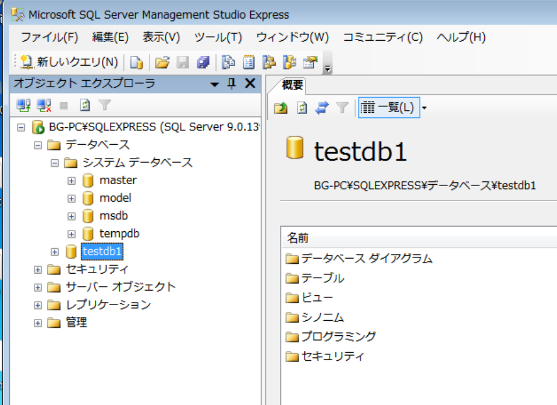The height and width of the screenshot is (405, 557).
Task: Toggle auto-hide pin on Object Explorer
Action: coord(232,84)
